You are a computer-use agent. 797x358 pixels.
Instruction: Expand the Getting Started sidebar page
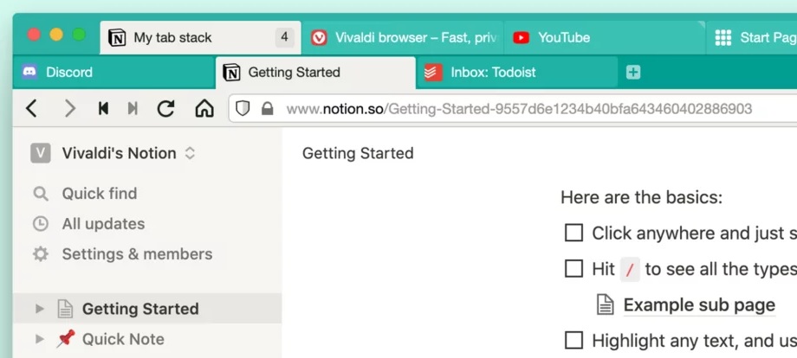[39, 309]
